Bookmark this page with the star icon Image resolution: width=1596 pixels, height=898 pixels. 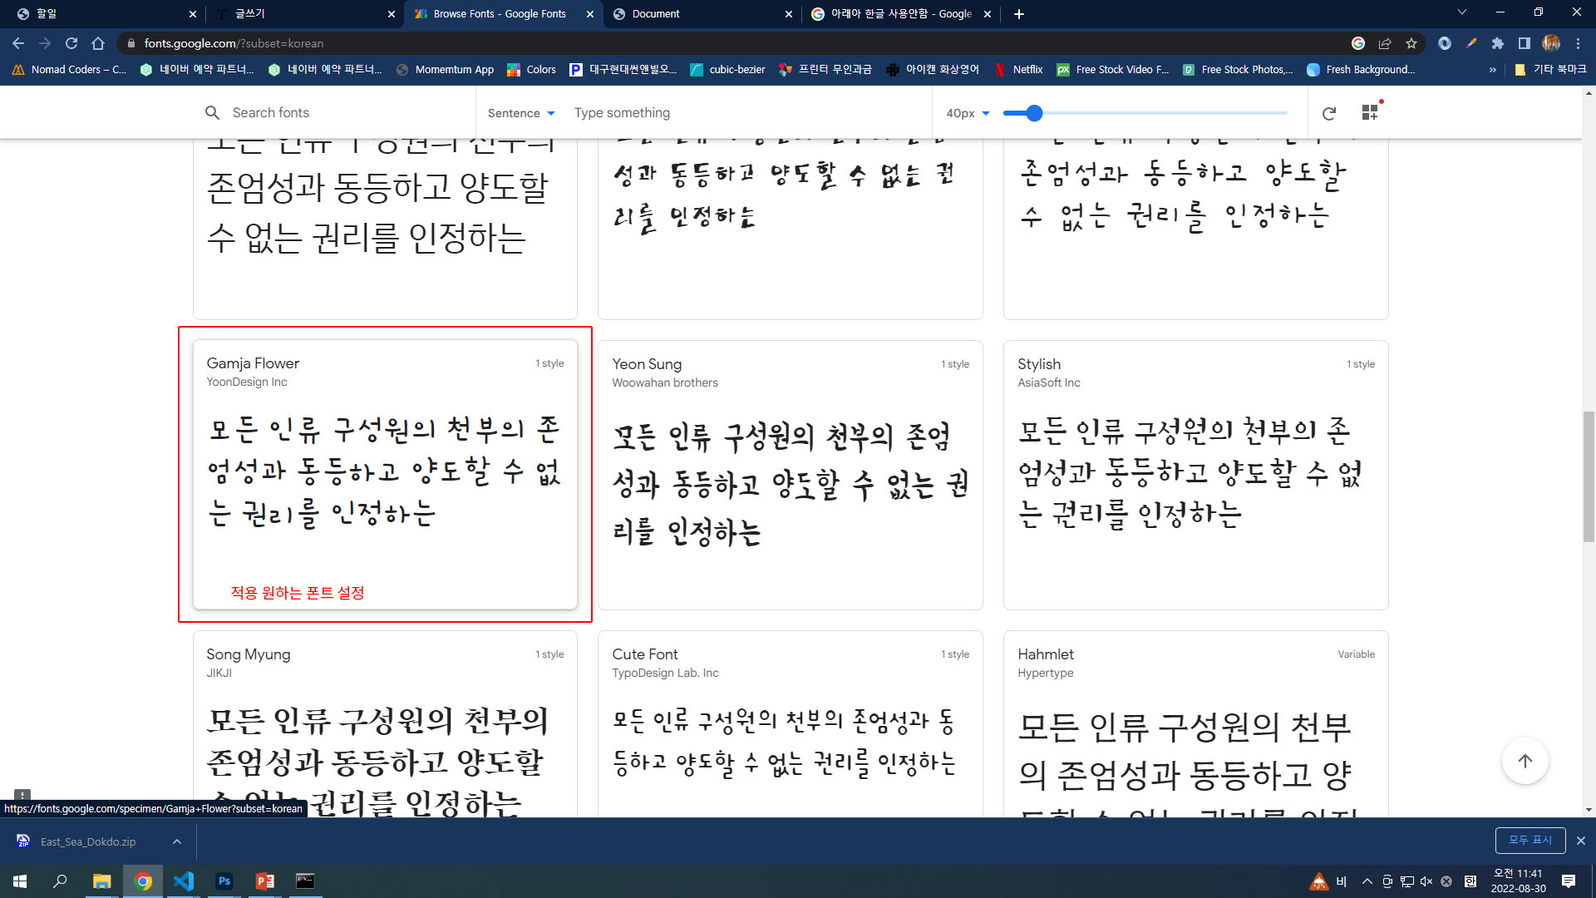coord(1411,43)
